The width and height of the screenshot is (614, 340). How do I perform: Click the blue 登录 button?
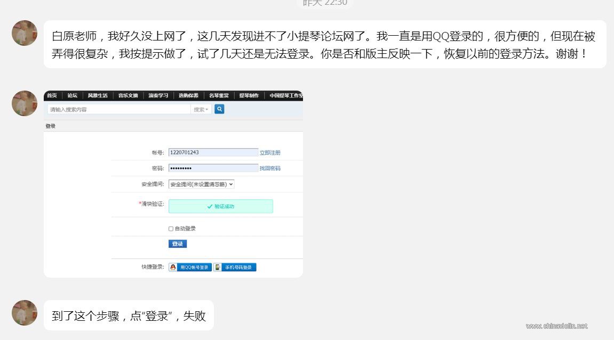178,244
